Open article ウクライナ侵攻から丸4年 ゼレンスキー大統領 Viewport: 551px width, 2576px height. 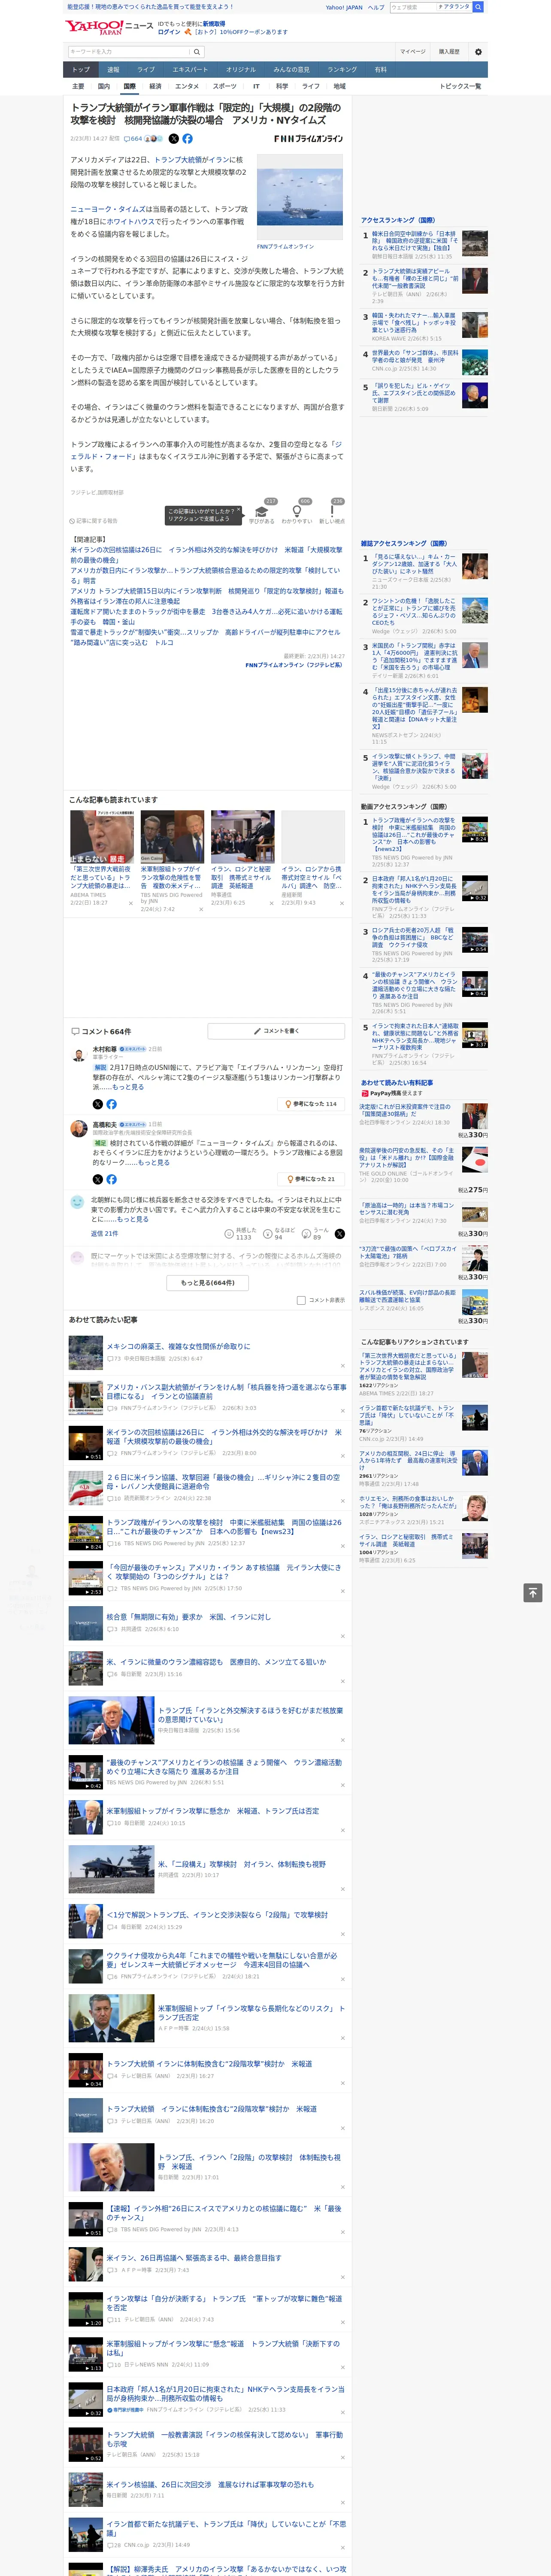coord(222,1960)
